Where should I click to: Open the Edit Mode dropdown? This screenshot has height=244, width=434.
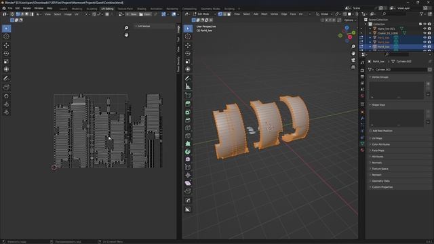coord(205,14)
